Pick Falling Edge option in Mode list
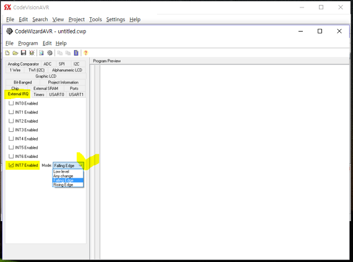Screen dimensions: 353x262 coord(68,180)
